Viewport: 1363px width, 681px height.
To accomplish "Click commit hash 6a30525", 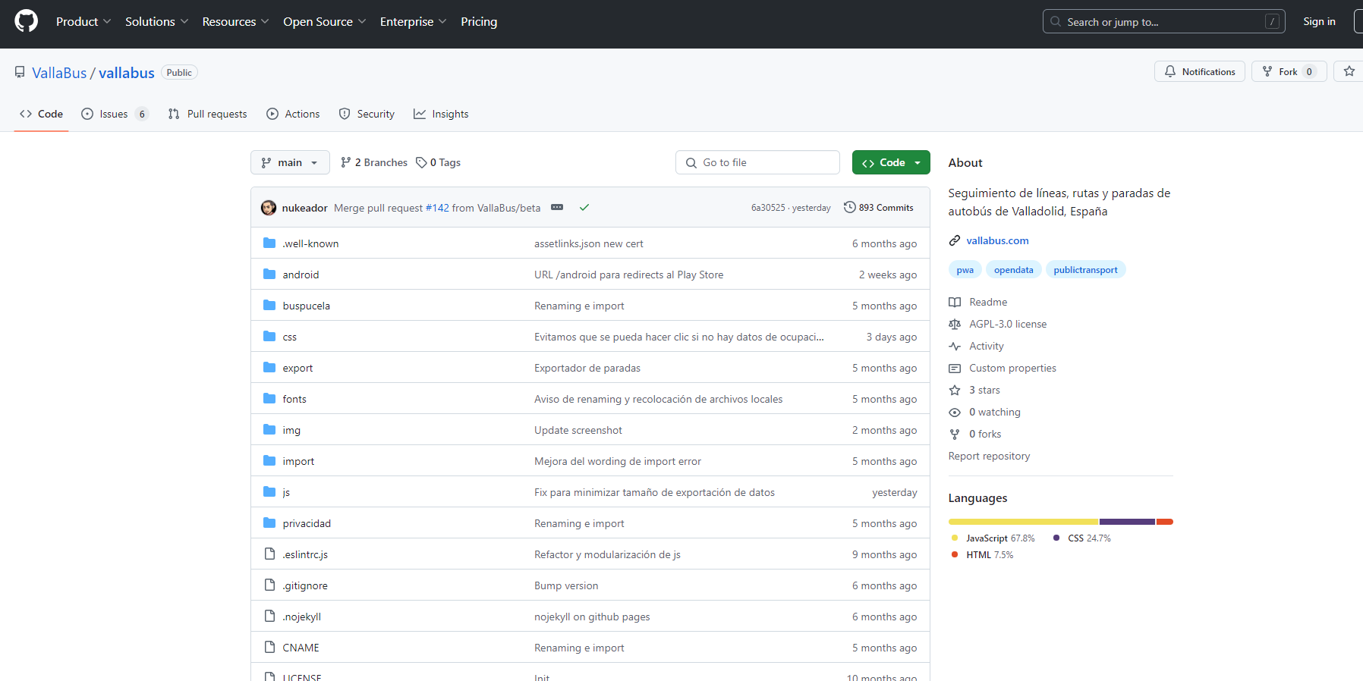I will 768,208.
